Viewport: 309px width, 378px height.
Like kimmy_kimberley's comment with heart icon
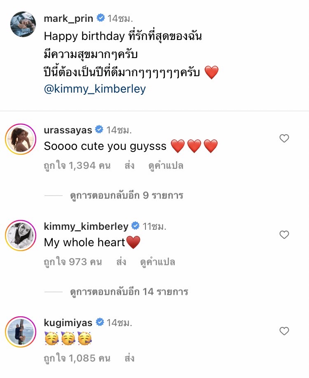284,235
